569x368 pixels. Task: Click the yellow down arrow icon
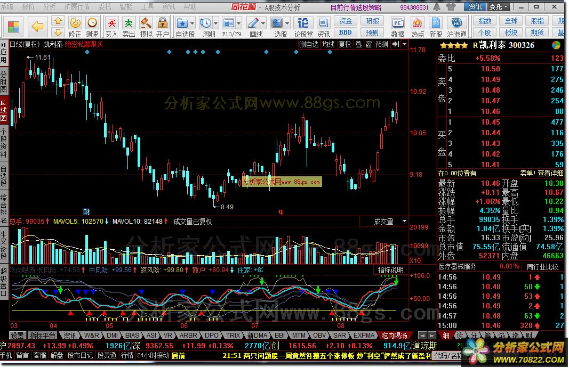[58, 32]
